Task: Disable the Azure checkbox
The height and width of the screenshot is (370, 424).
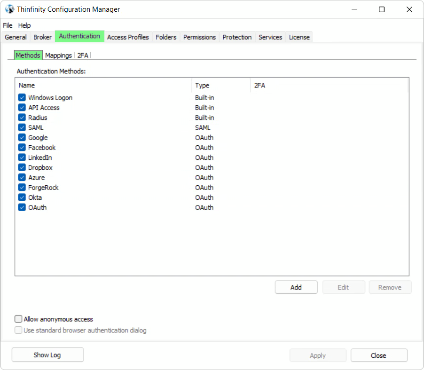Action: 22,177
